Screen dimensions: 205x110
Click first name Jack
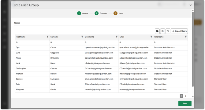[18, 63]
